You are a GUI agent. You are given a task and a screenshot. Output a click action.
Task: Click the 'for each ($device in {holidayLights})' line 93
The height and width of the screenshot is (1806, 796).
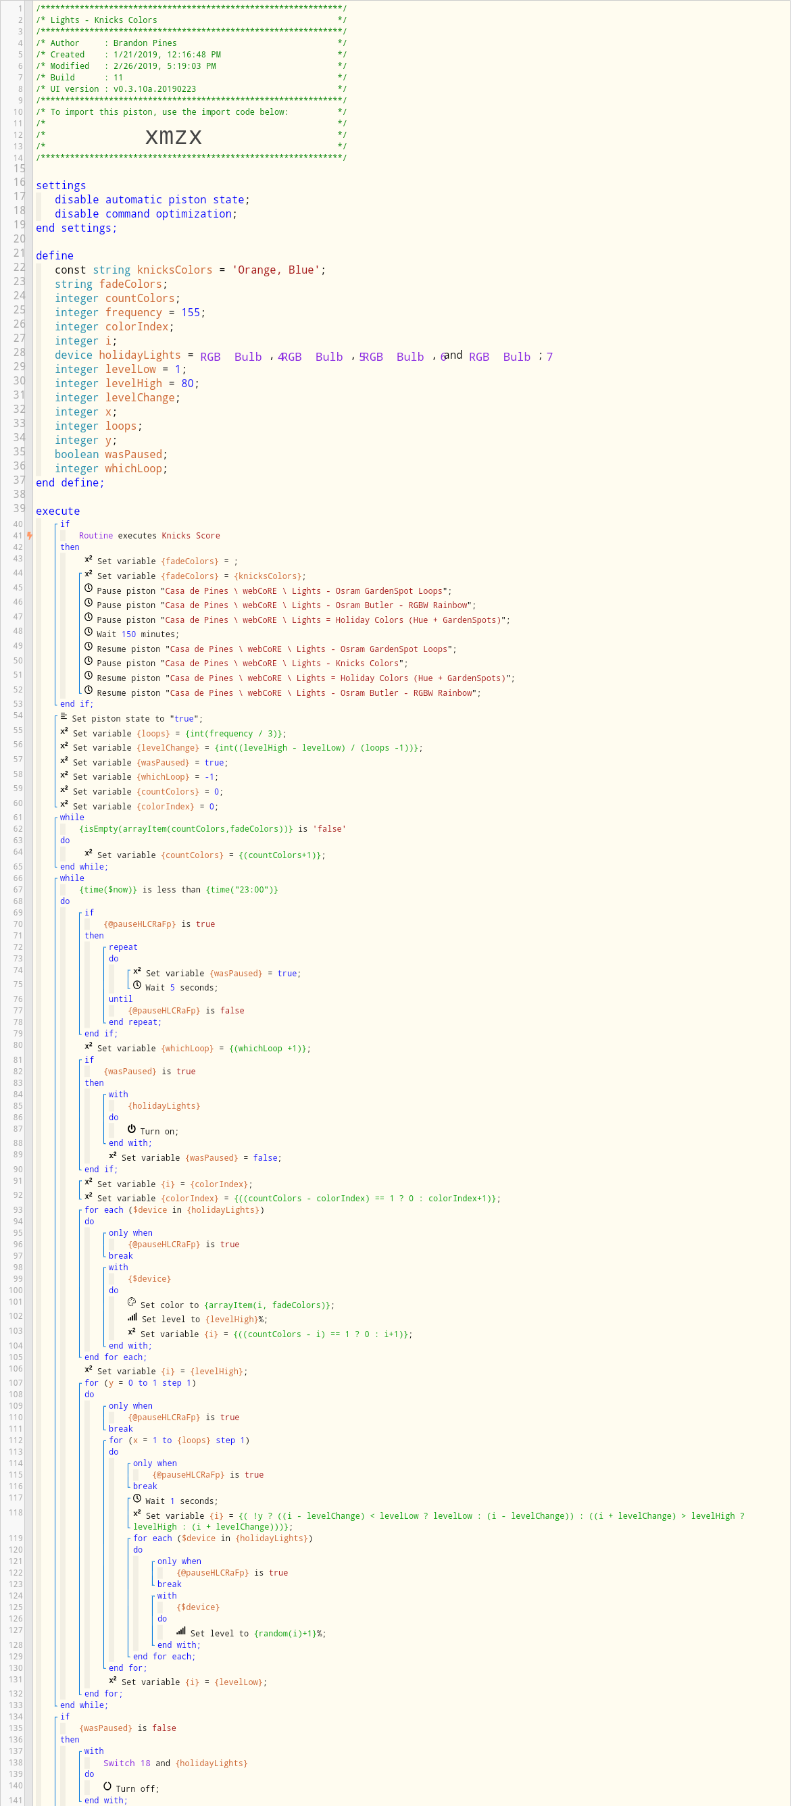[x=174, y=1209]
